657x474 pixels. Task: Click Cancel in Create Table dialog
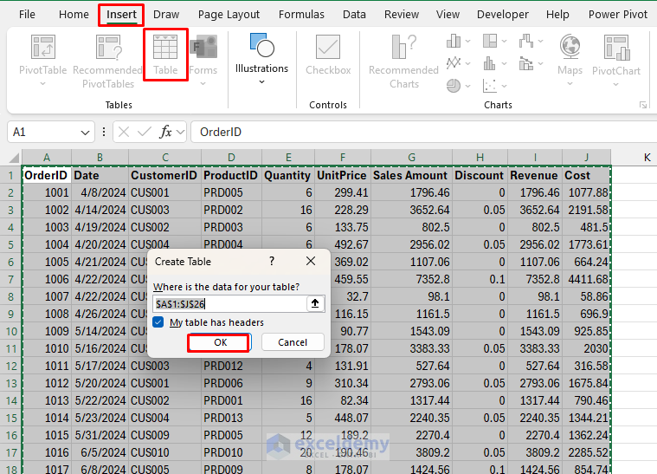coord(293,342)
